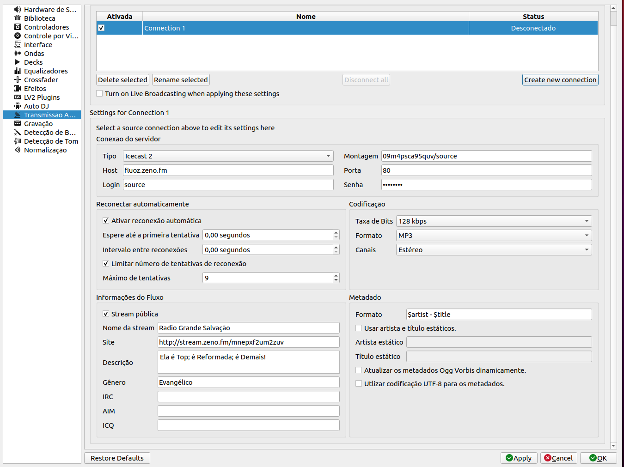Click the Gênero text field
This screenshot has height=467, width=624.
click(x=249, y=382)
